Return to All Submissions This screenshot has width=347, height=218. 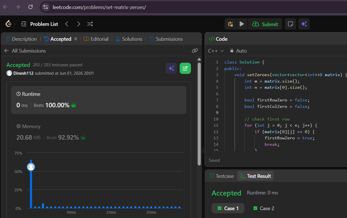pyautogui.click(x=25, y=51)
